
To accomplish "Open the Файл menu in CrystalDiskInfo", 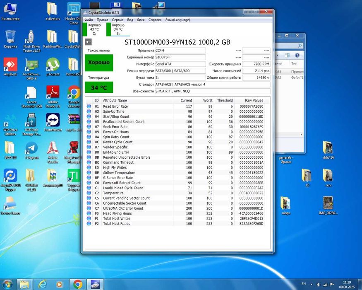I will point(89,20).
